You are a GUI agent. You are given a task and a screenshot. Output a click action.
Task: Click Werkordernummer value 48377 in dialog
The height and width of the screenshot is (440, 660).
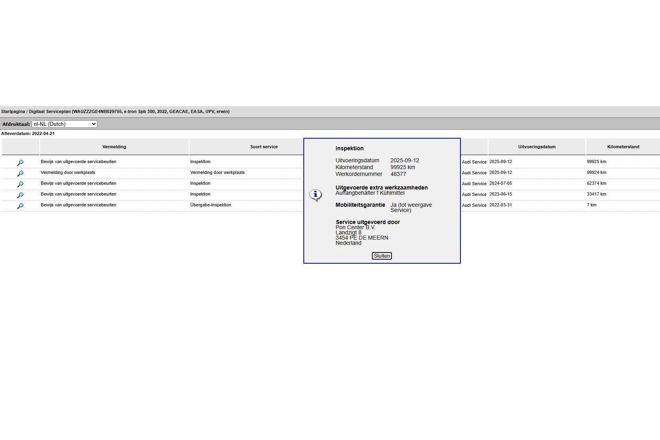(398, 174)
